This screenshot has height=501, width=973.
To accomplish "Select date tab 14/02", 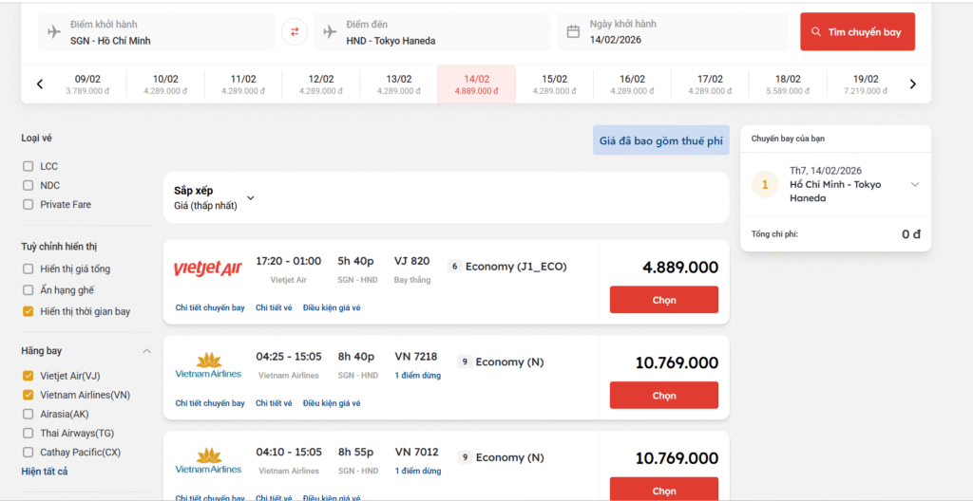I will 477,84.
